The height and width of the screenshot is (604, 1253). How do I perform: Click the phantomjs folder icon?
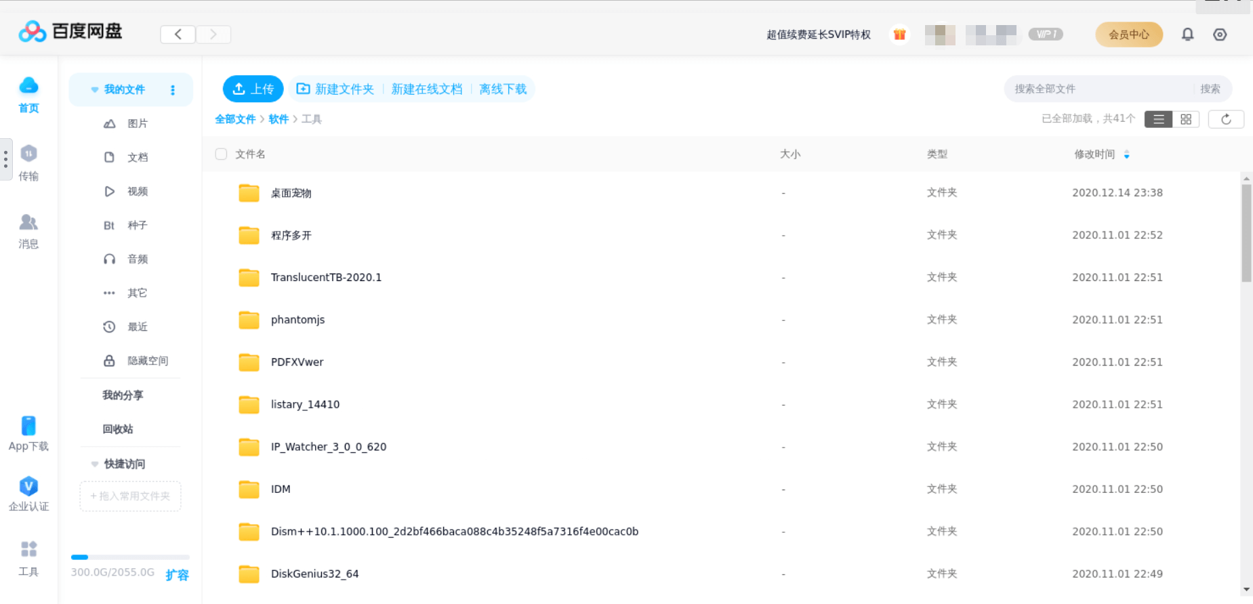[249, 320]
